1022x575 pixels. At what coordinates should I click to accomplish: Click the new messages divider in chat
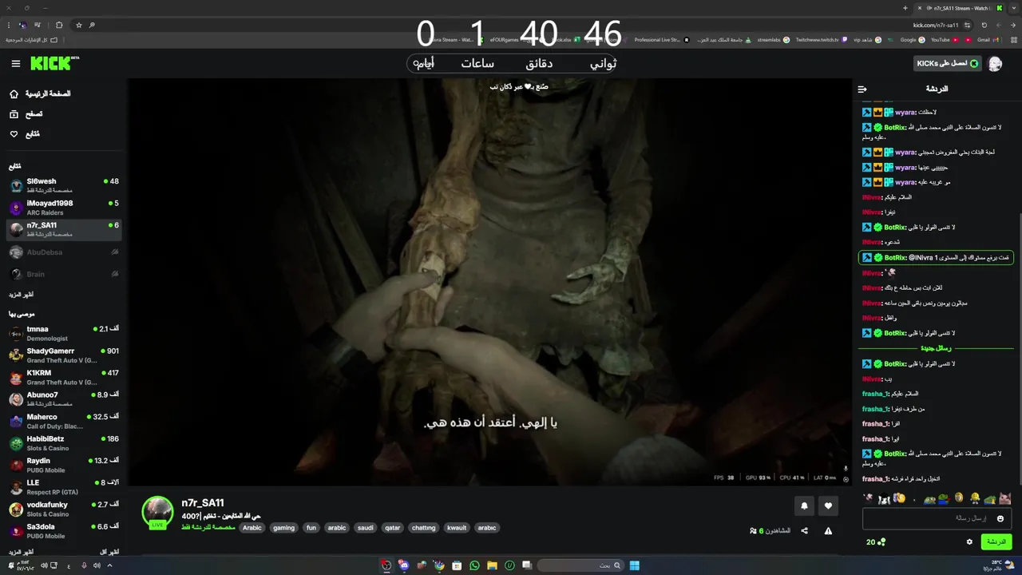pos(936,348)
